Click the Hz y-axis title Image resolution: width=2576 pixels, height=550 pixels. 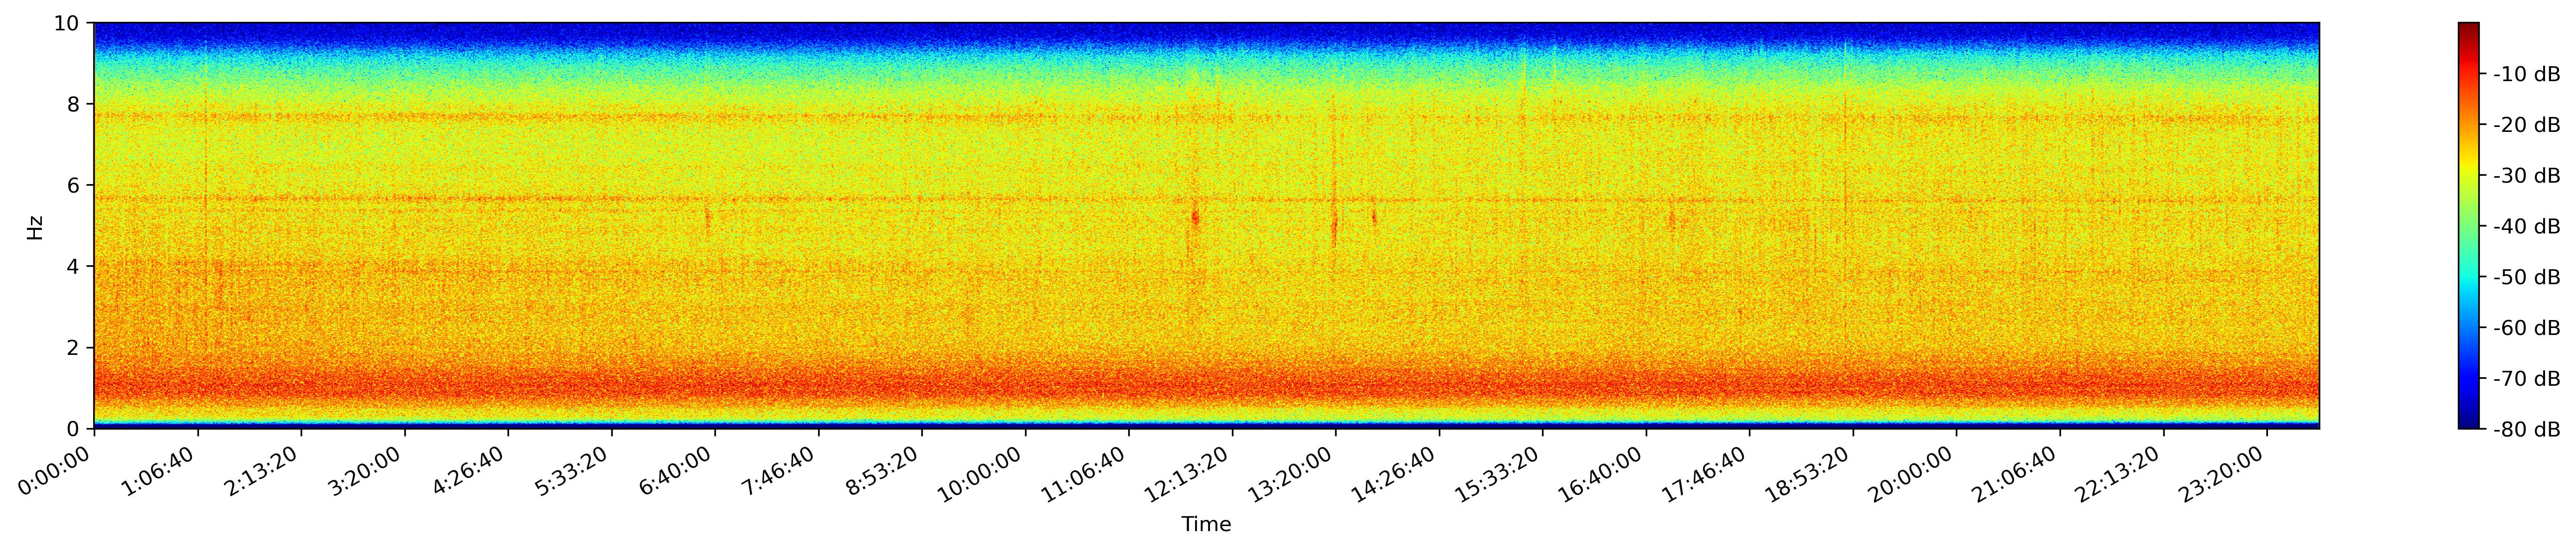36,226
